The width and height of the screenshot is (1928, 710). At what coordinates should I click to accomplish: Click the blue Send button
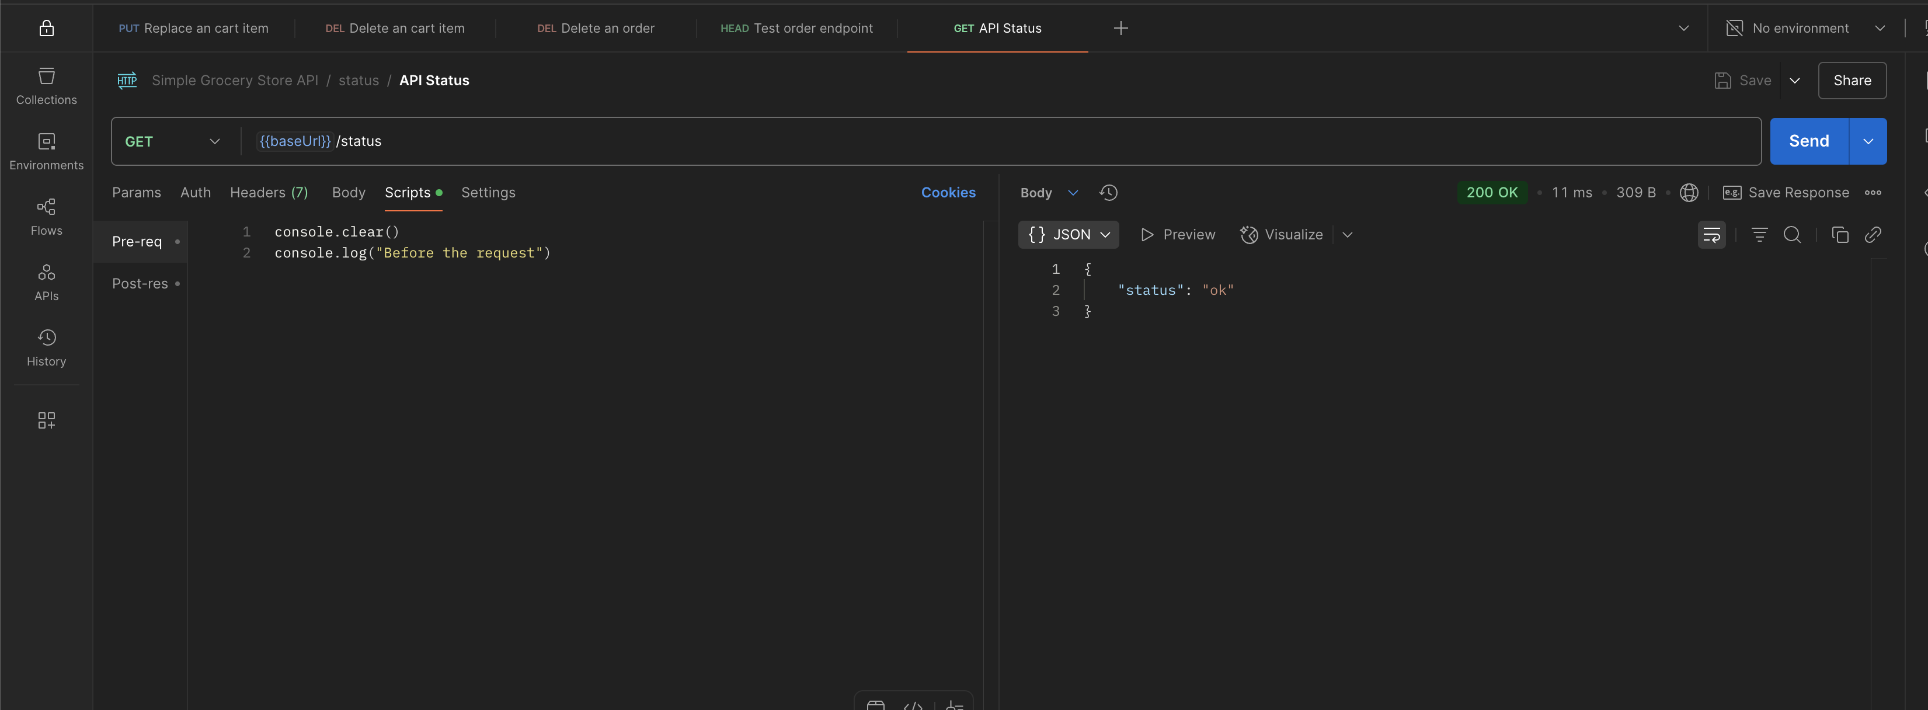pos(1808,141)
